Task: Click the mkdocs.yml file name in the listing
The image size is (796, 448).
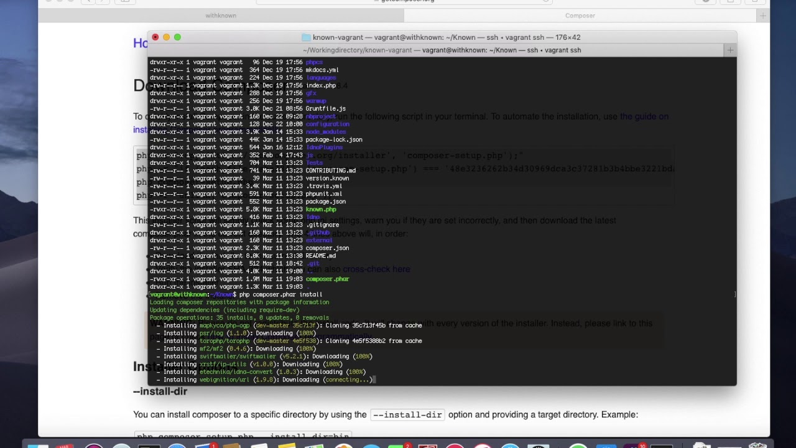Action: coord(322,70)
